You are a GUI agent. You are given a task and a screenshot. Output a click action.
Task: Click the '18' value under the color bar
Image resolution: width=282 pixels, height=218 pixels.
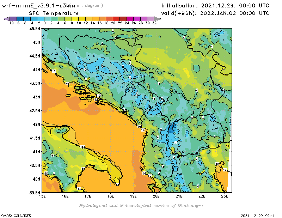[x=106, y=23]
